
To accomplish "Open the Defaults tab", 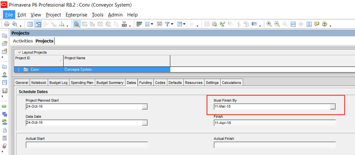I will pyautogui.click(x=175, y=83).
